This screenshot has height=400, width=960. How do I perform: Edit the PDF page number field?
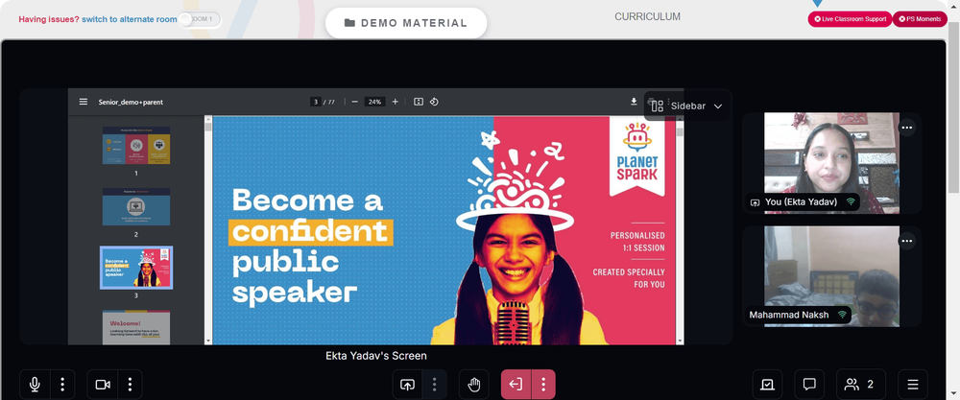coord(315,102)
